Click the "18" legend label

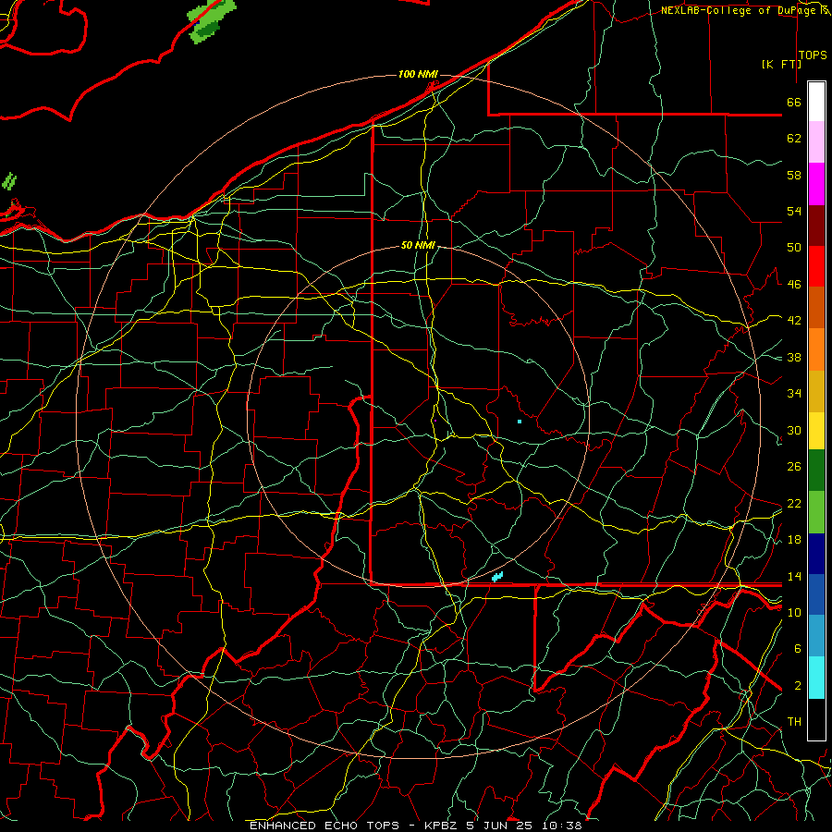[x=794, y=540]
